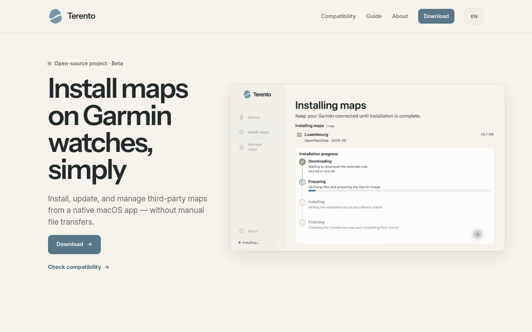This screenshot has width=532, height=332.
Task: Click the Downloading step label
Action: [320, 161]
